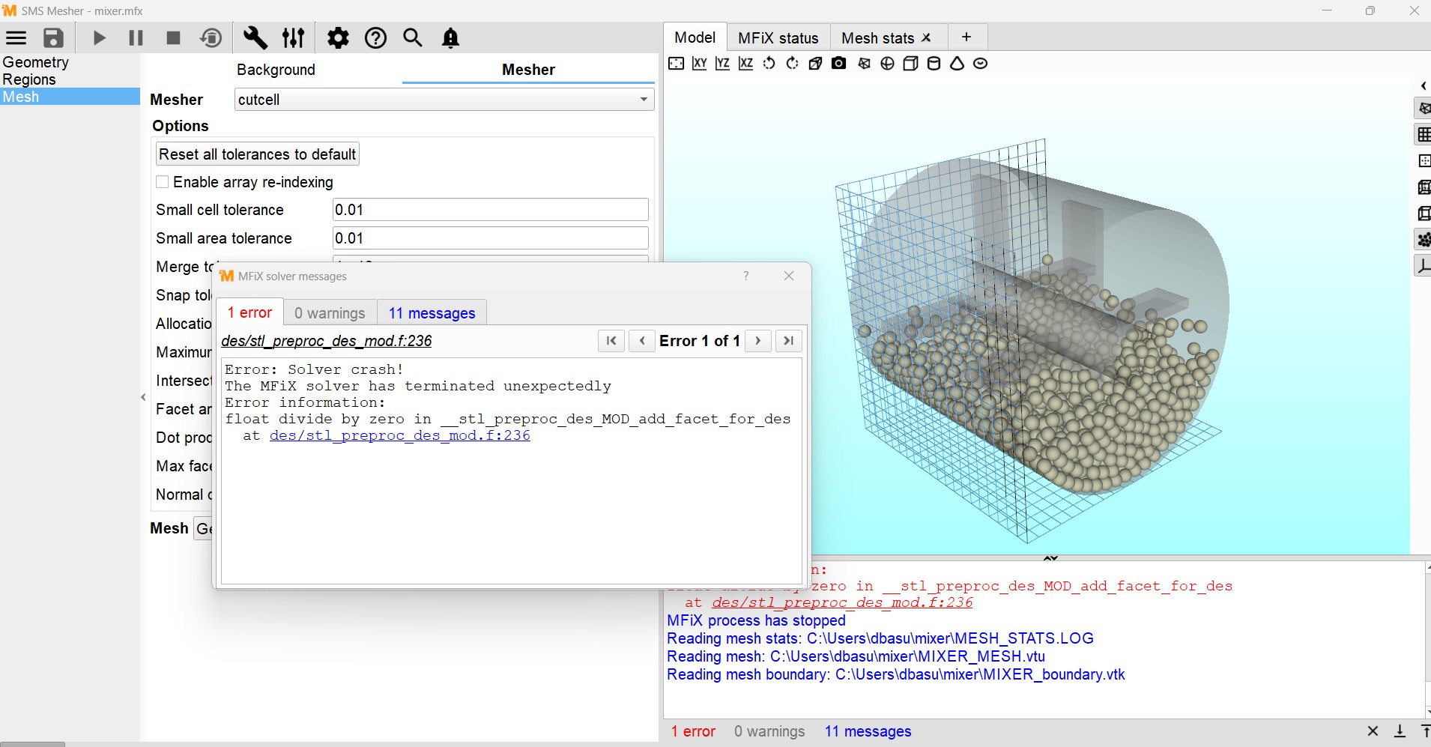Go to next error in dialog
The height and width of the screenshot is (747, 1431).
[758, 341]
